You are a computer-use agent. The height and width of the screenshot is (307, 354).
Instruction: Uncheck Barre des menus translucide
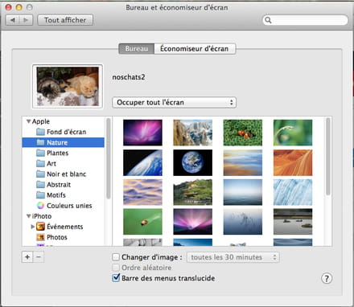click(116, 278)
